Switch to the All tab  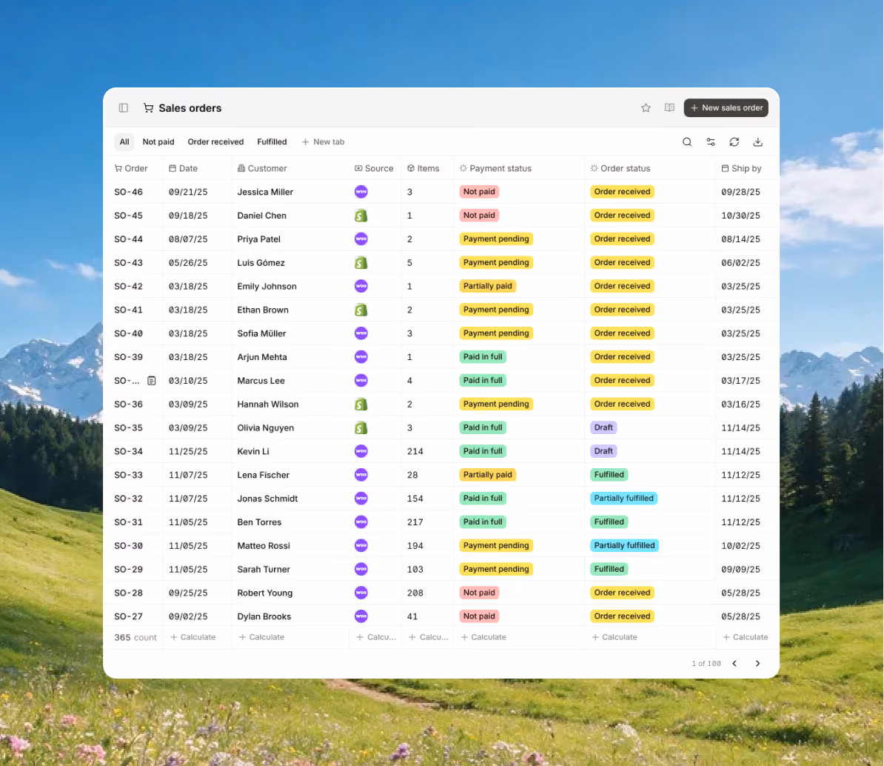point(124,142)
